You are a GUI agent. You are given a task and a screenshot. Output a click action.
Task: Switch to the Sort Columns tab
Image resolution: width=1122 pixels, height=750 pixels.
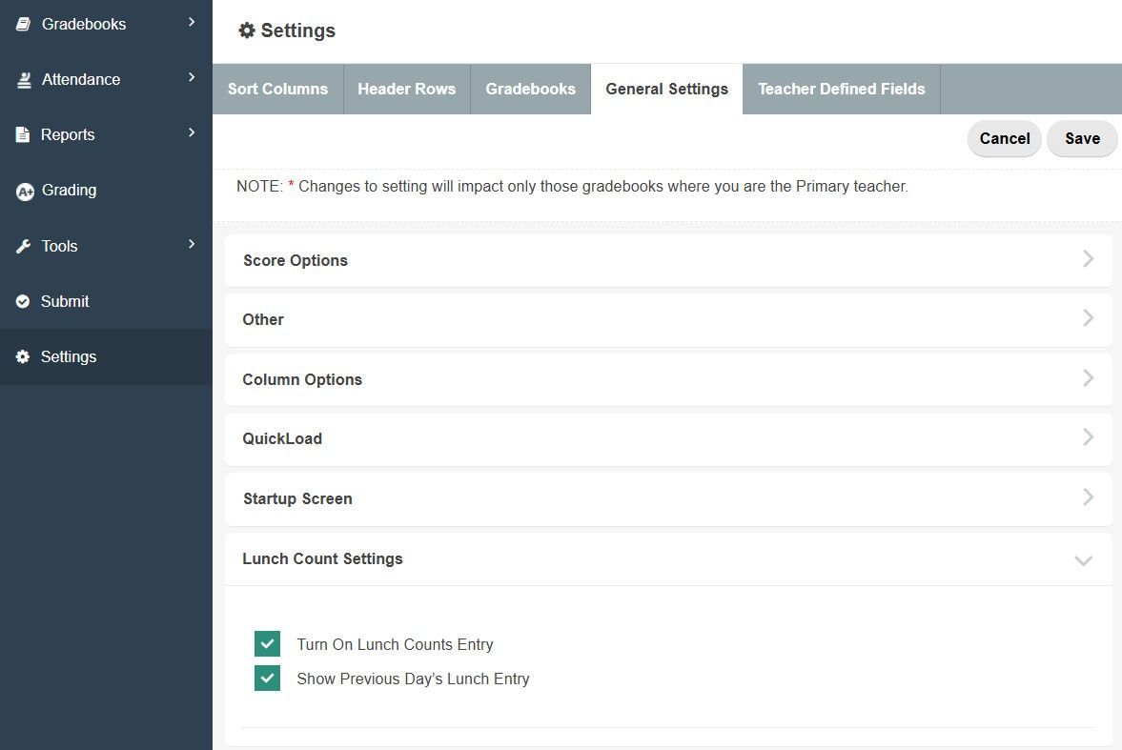(277, 89)
